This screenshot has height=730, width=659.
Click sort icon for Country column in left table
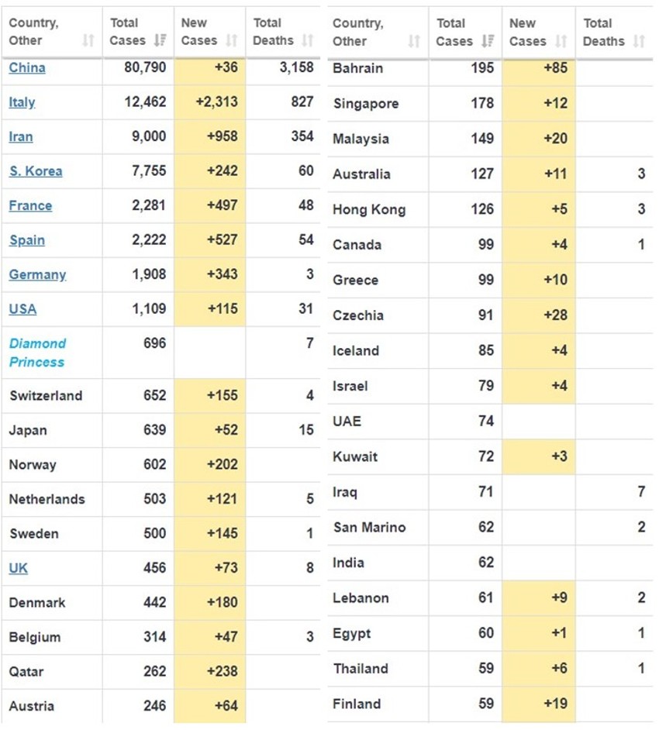coord(88,40)
